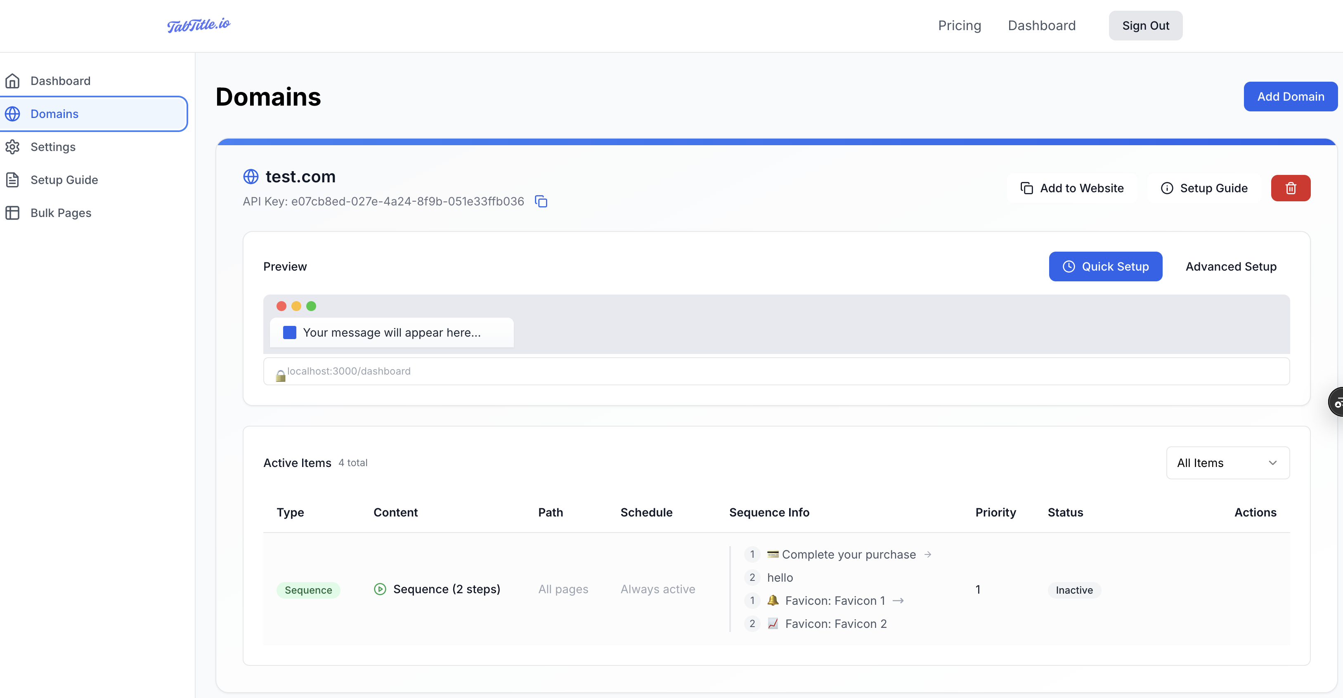The width and height of the screenshot is (1343, 698).
Task: Click the TabTitle.io logo
Action: (x=199, y=25)
